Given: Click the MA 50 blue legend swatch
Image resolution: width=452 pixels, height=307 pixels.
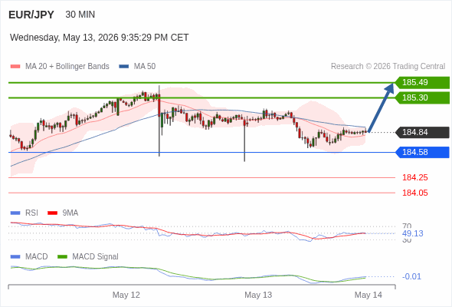Looking at the screenshot, I should (124, 67).
